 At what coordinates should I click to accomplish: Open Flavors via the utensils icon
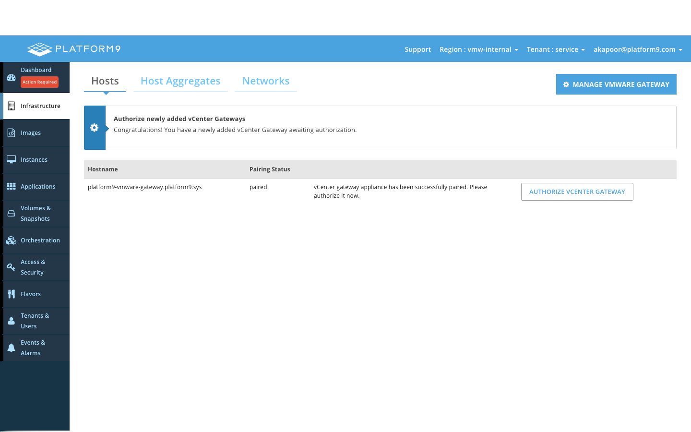(12, 294)
